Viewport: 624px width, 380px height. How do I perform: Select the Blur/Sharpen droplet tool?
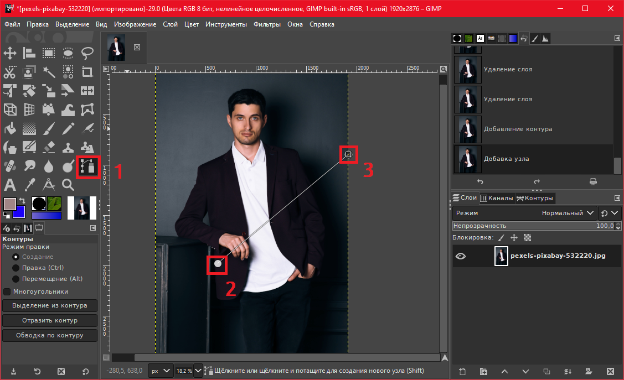tap(49, 166)
